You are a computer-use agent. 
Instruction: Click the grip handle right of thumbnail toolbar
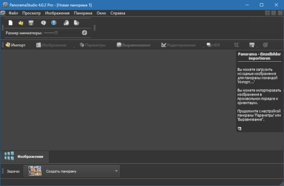point(95,28)
